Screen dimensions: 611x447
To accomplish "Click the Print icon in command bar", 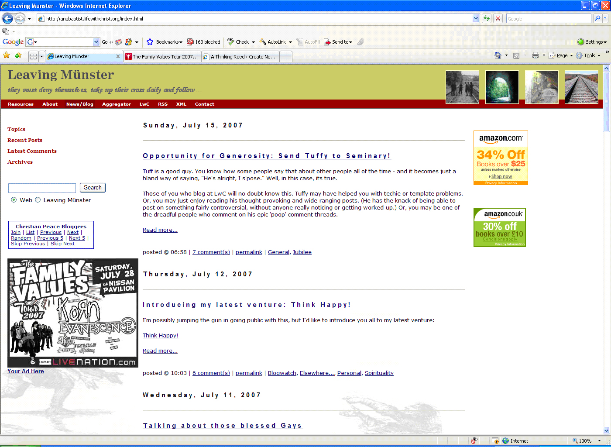I will [x=535, y=55].
